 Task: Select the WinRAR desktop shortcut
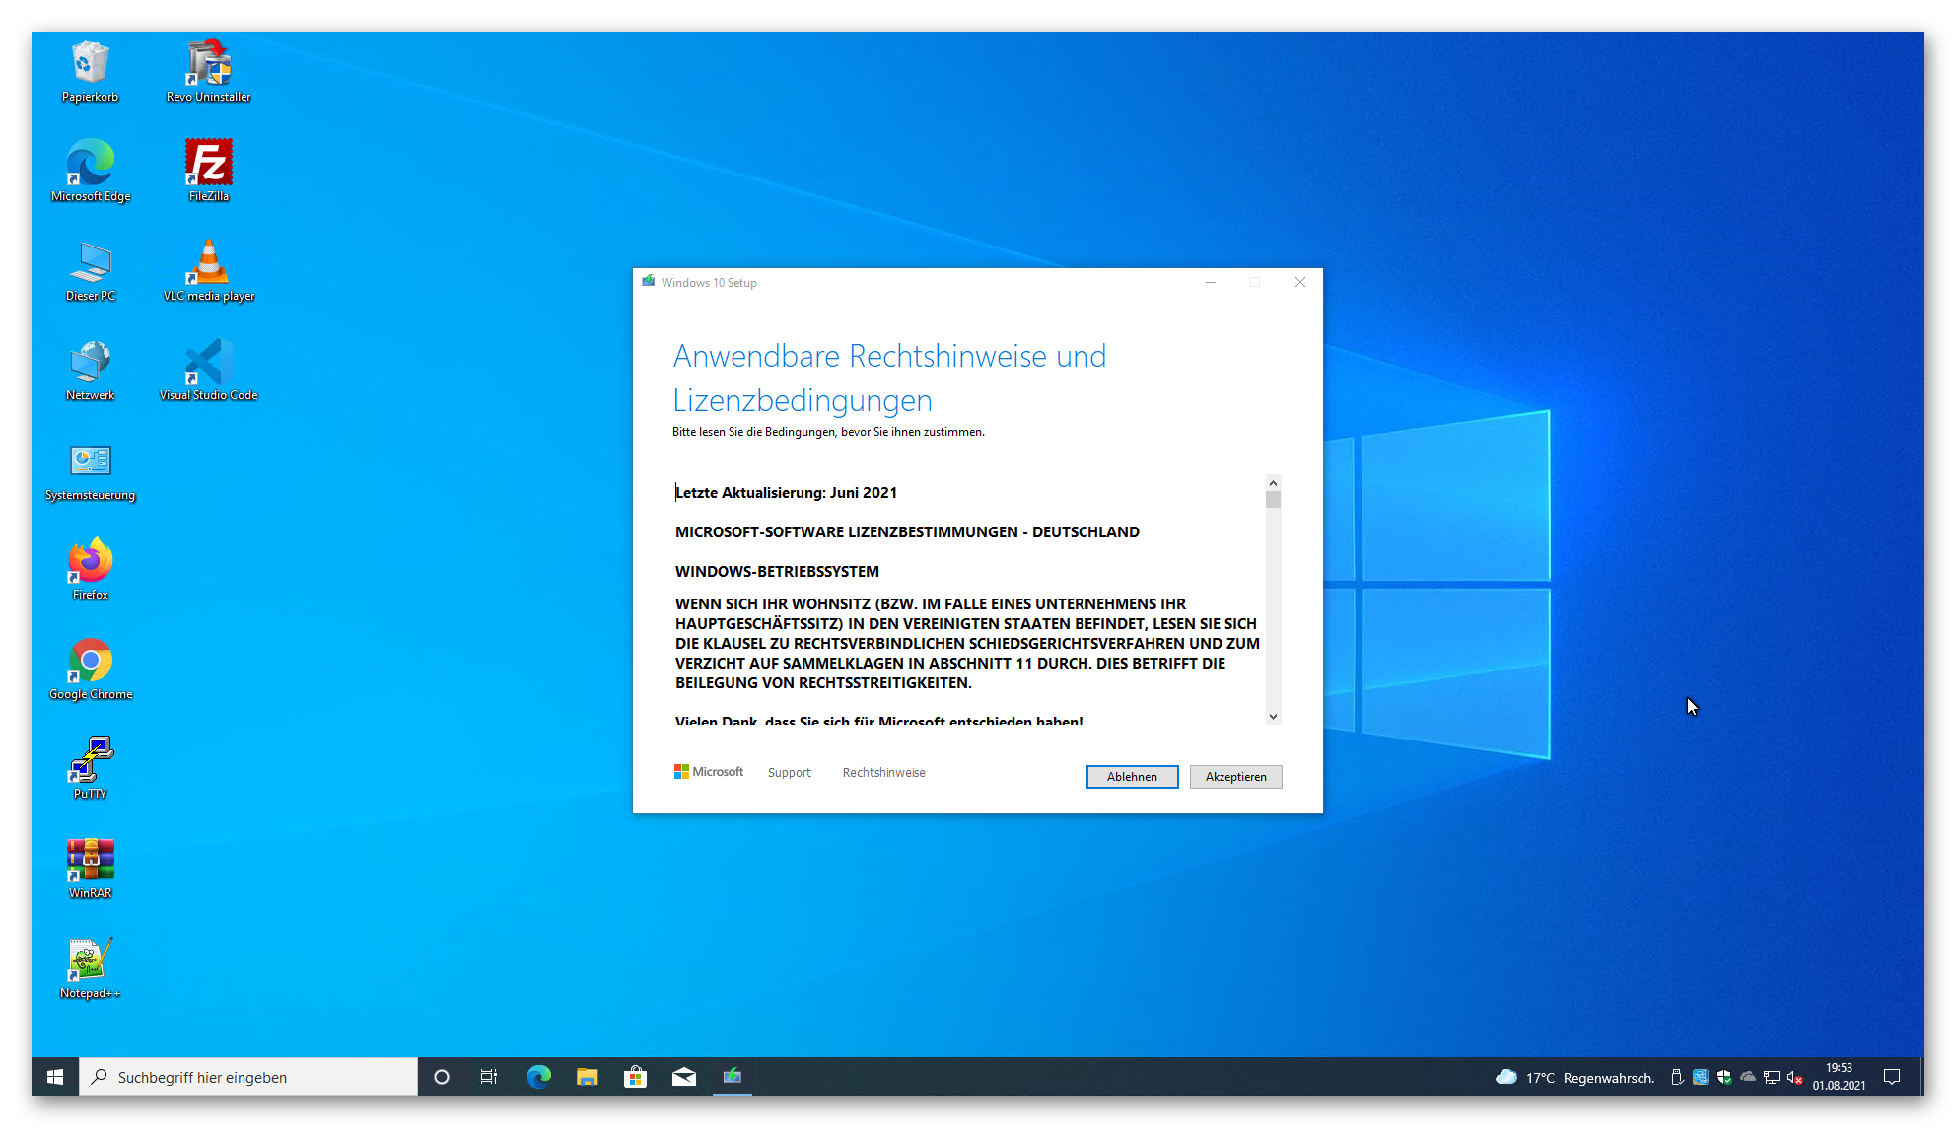(90, 868)
